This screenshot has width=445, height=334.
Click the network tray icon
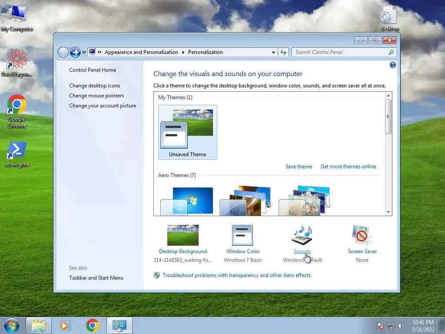(x=391, y=326)
